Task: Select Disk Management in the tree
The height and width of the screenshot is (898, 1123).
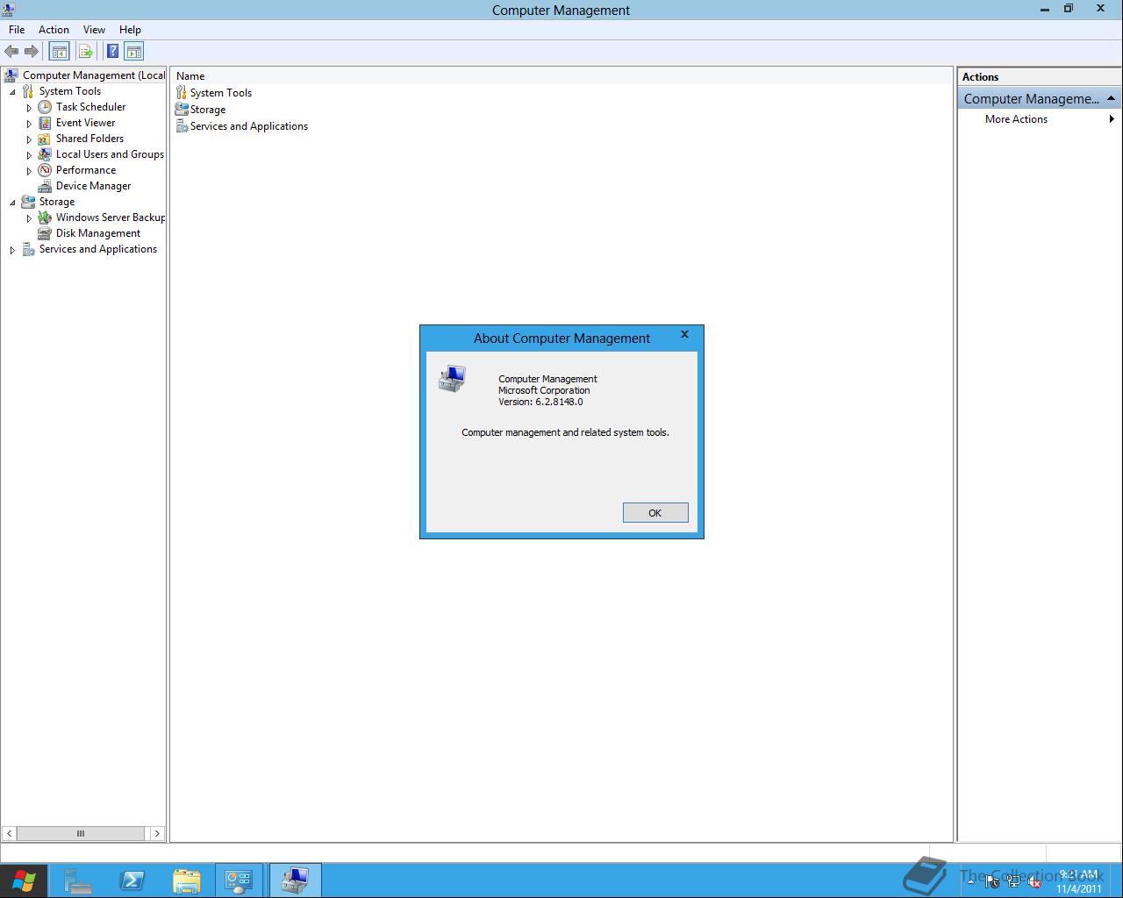Action: click(98, 233)
